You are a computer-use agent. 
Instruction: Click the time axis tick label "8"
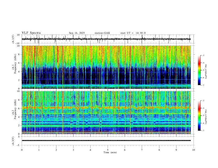pyautogui.click(x=159, y=150)
